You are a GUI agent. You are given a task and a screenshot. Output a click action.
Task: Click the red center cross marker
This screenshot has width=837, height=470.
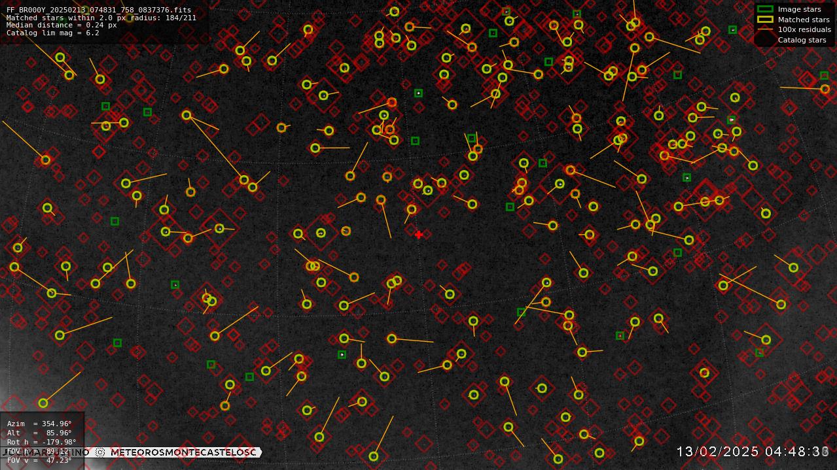tap(418, 234)
